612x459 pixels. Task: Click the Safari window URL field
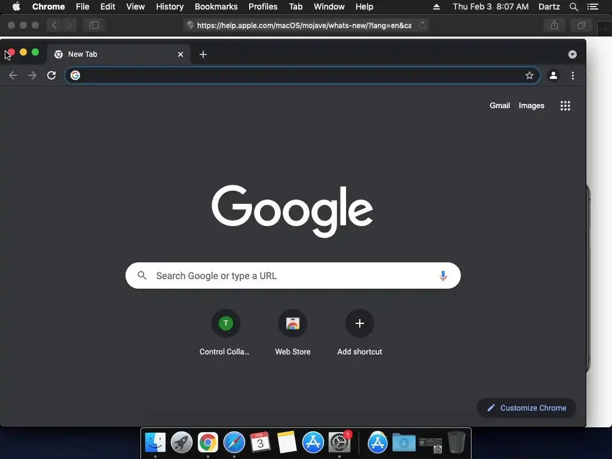point(306,25)
